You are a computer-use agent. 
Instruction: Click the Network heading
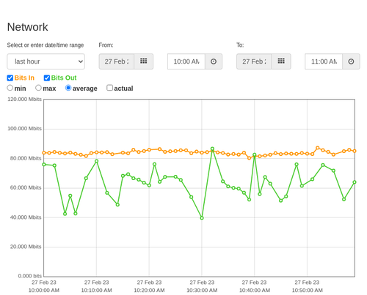pos(27,27)
